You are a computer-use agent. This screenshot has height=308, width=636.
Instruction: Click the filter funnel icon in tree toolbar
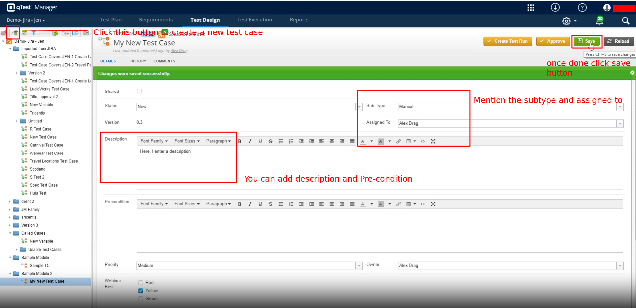click(34, 32)
